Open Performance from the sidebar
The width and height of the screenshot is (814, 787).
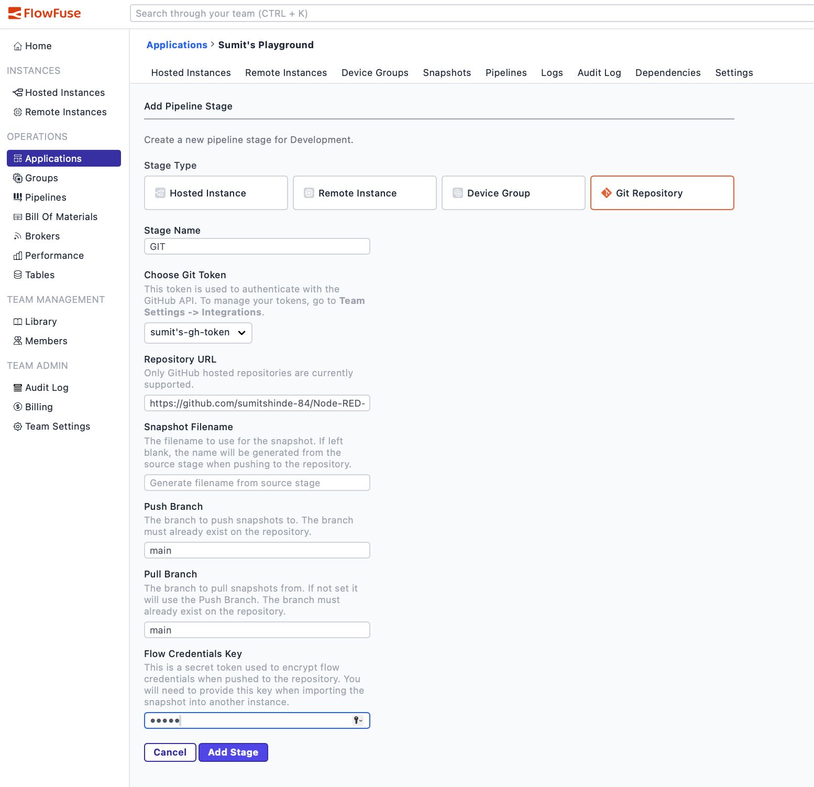[x=18, y=255]
